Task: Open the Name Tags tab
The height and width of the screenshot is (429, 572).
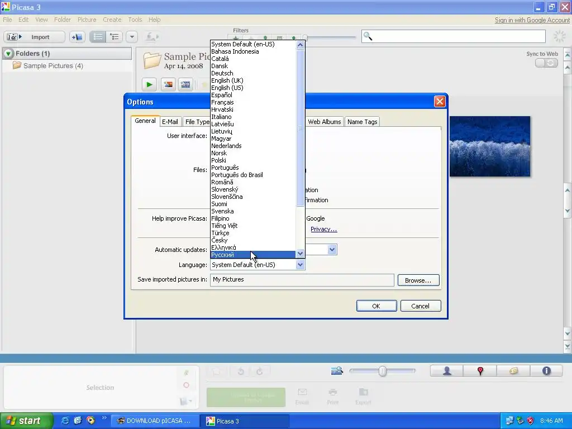Action: (362, 122)
